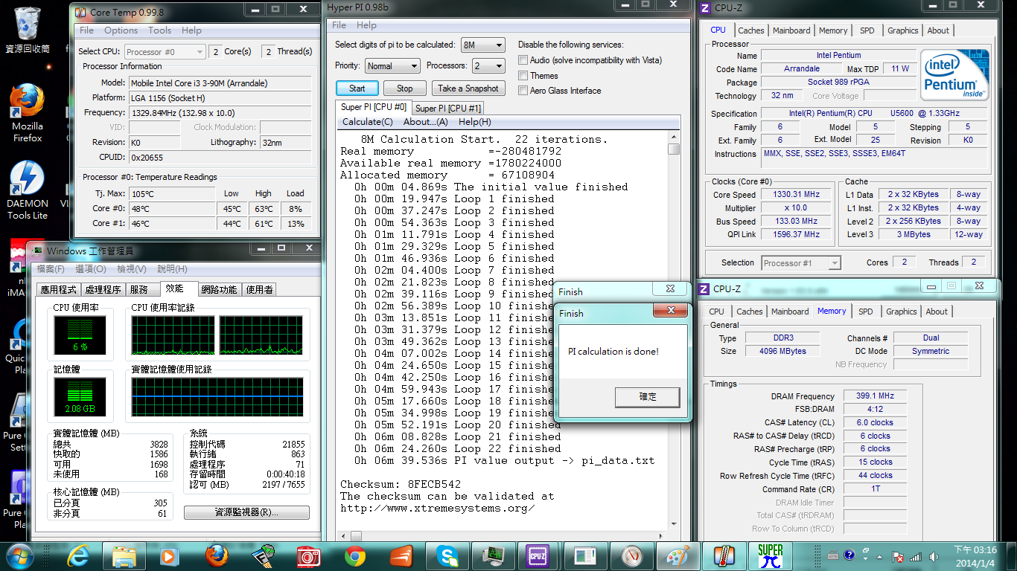Switch to Core Temp thermometer taskbar icon
The width and height of the screenshot is (1017, 571).
pyautogui.click(x=723, y=555)
